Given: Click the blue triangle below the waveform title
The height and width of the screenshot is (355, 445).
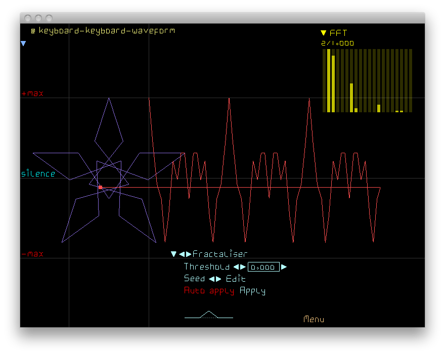Looking at the screenshot, I should click(23, 44).
